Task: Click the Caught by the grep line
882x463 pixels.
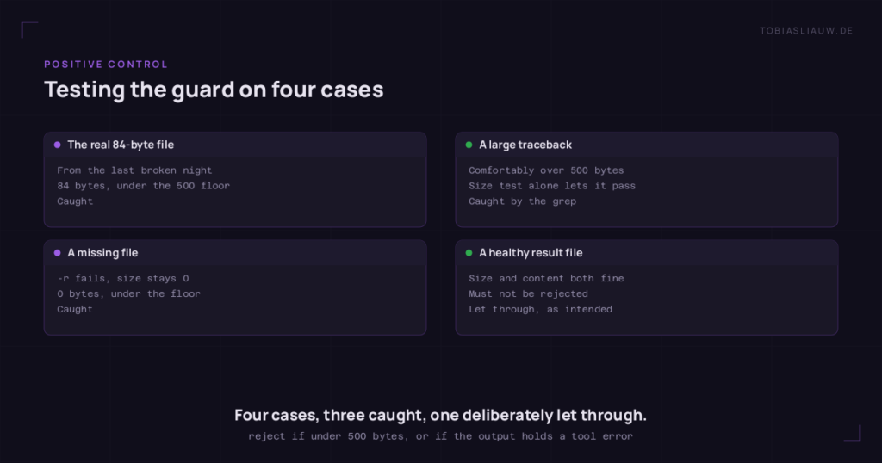Action: (x=523, y=201)
